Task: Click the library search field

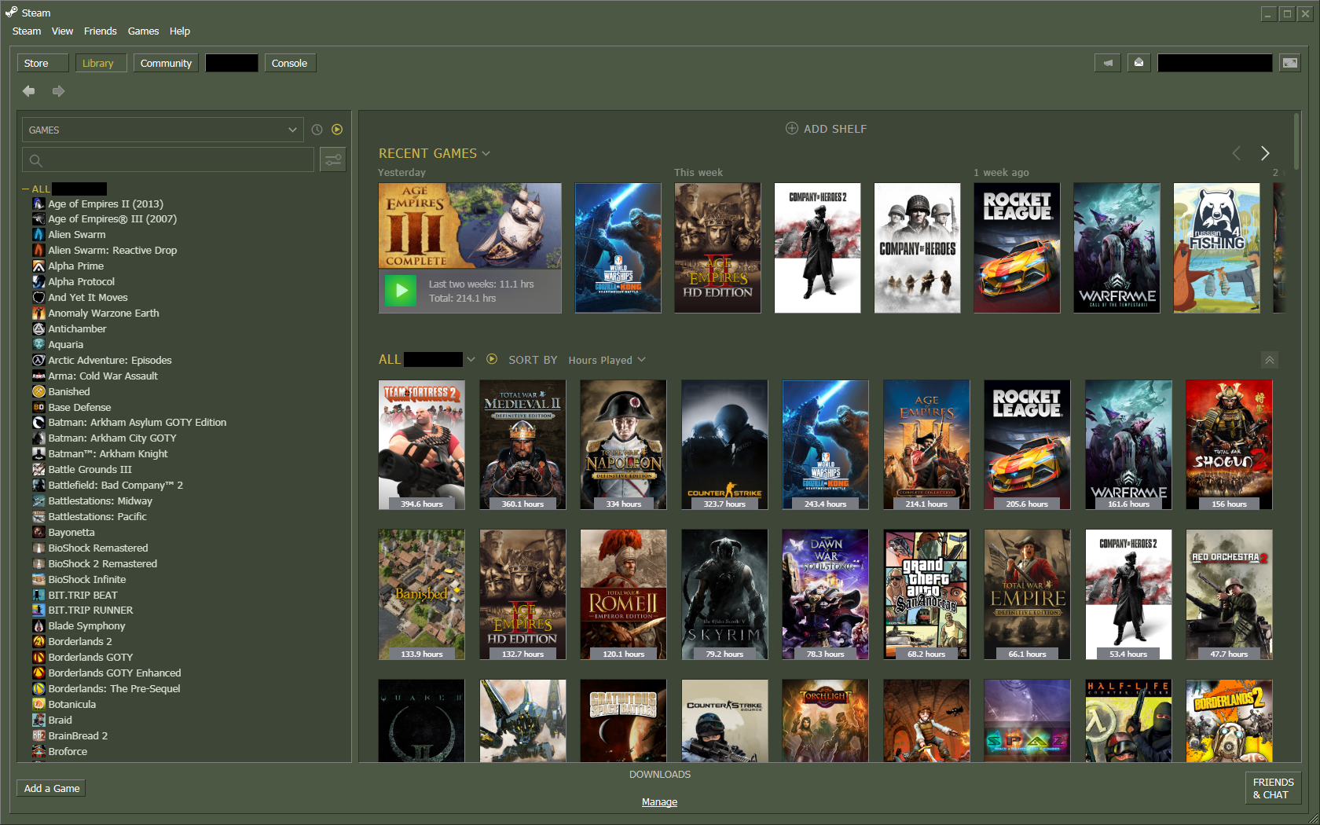Action: pyautogui.click(x=168, y=159)
